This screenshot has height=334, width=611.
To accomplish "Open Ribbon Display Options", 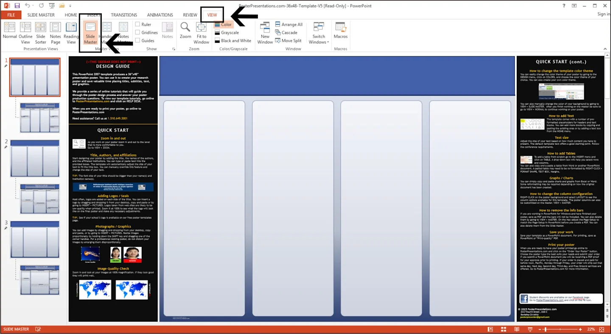I will coord(574,6).
